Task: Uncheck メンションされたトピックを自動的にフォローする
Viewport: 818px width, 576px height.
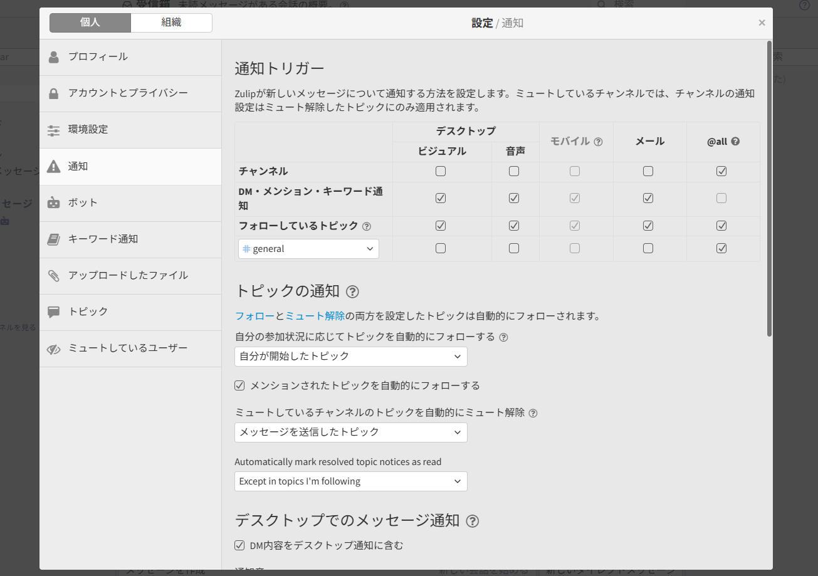Action: pyautogui.click(x=239, y=385)
